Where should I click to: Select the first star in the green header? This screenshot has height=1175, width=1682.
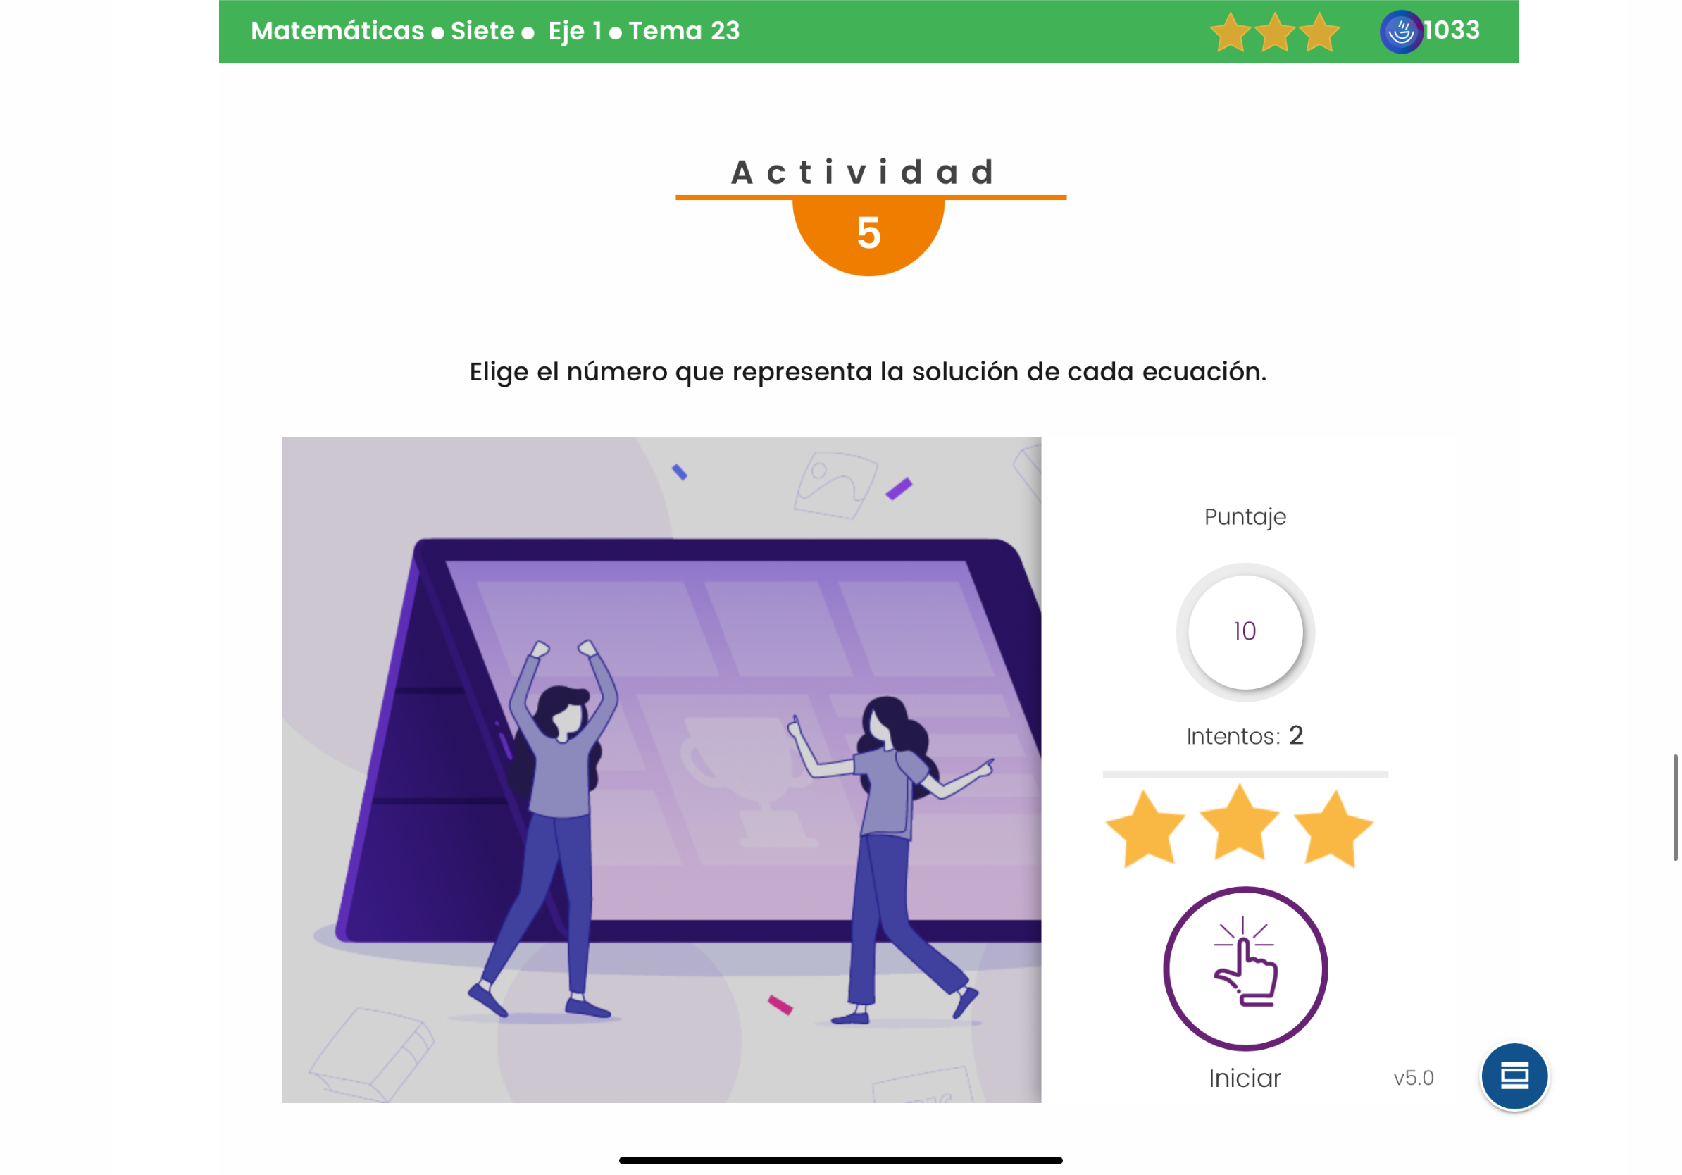1230,32
